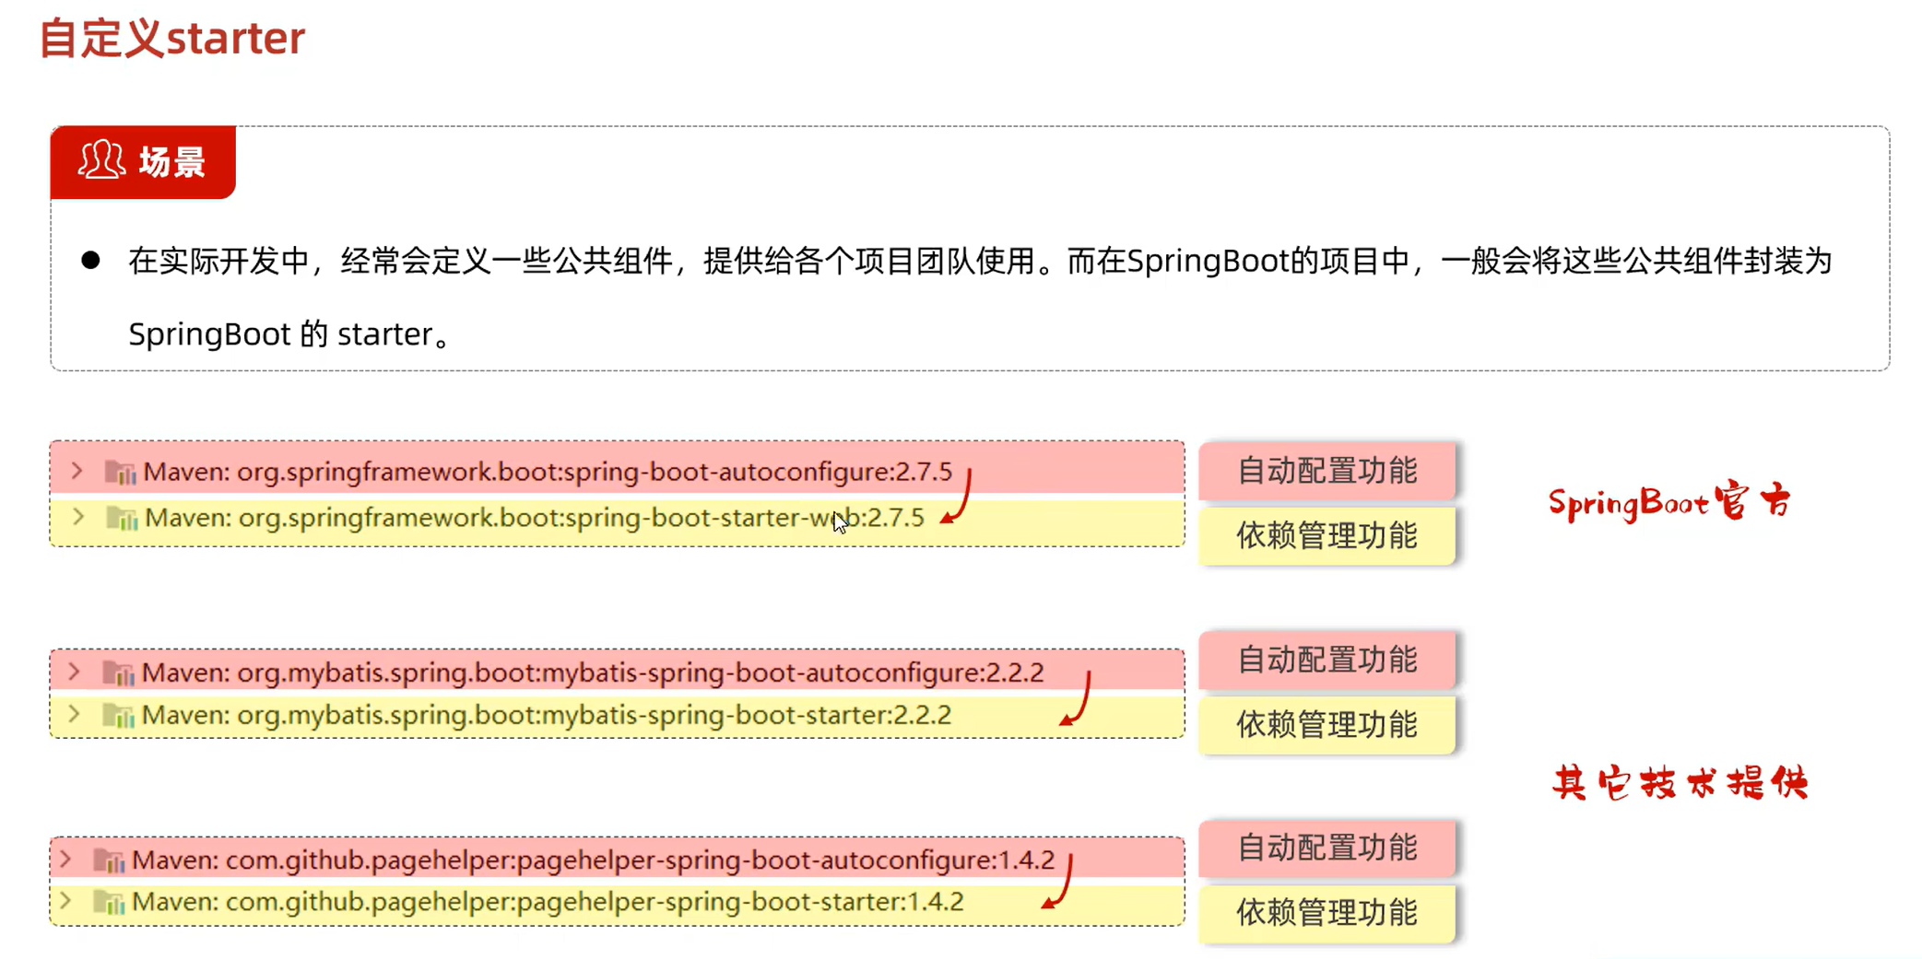Image resolution: width=1922 pixels, height=959 pixels.
Task: Click 自动配置功能 label beside spring-boot-autoconfigure
Action: [x=1327, y=471]
